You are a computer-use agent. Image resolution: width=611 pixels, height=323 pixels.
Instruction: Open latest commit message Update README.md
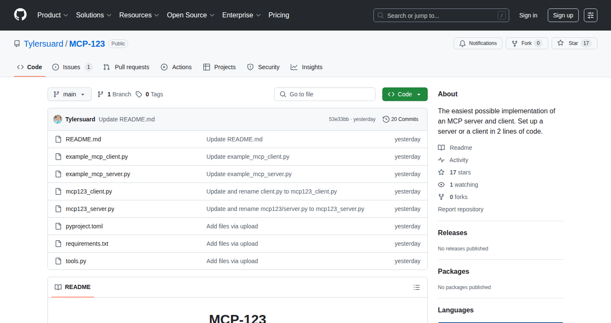pos(127,119)
